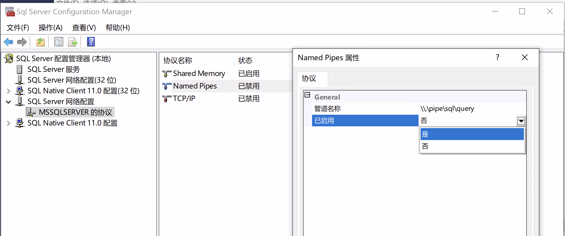This screenshot has height=236, width=565.
Task: Select the SQL Server 配置管理器 (本地) root
Action: tap(63, 59)
